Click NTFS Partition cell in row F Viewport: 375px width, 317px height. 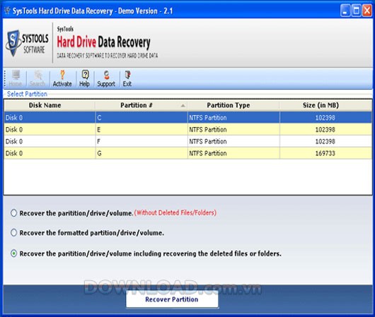click(x=233, y=141)
